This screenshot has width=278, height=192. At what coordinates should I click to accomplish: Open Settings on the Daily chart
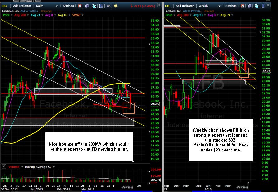(x=68, y=6)
